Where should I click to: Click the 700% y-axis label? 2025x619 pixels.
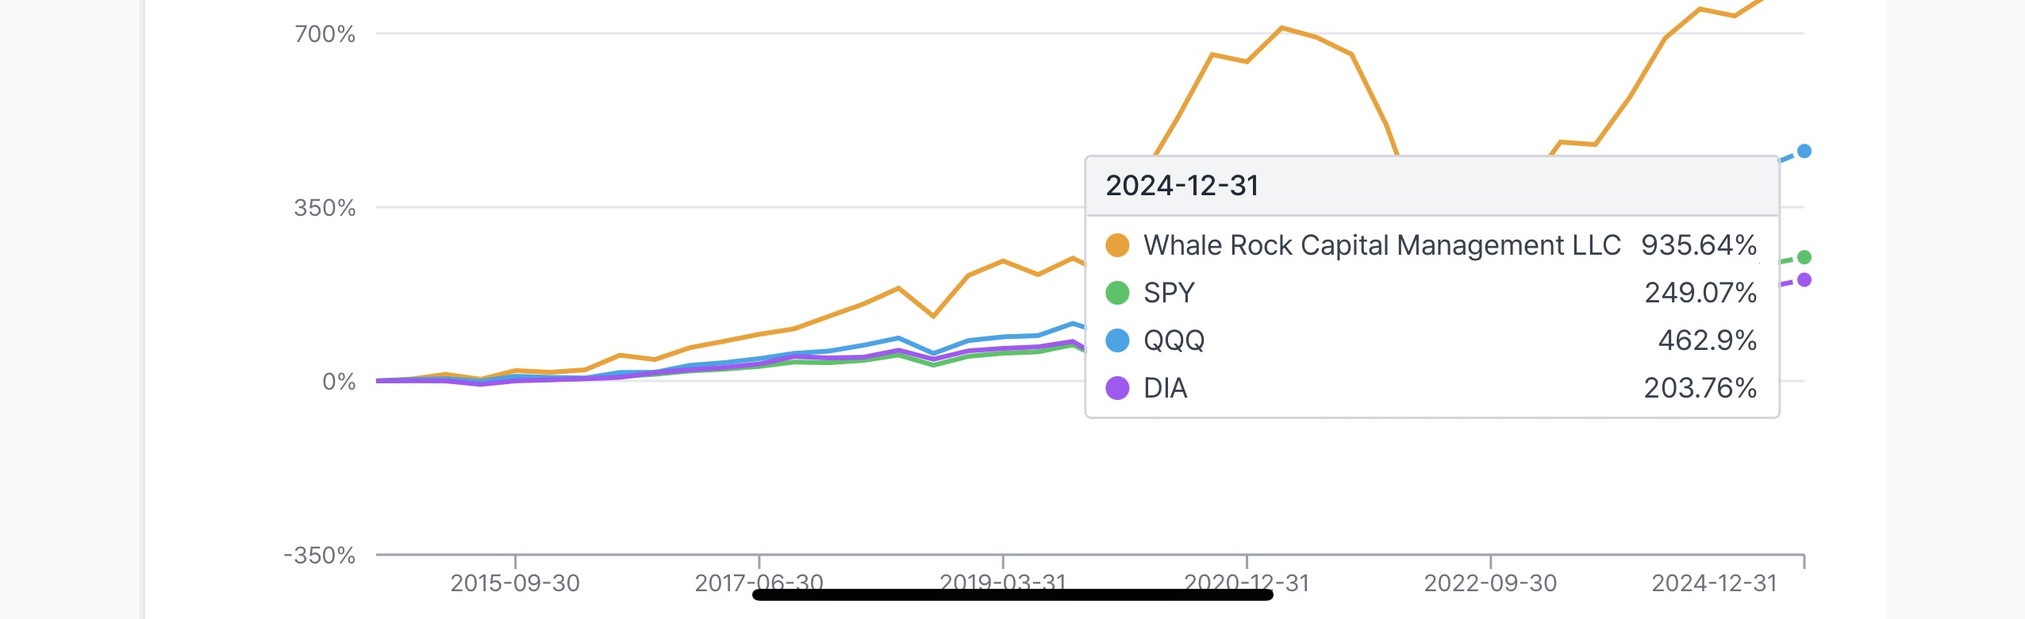(x=325, y=34)
